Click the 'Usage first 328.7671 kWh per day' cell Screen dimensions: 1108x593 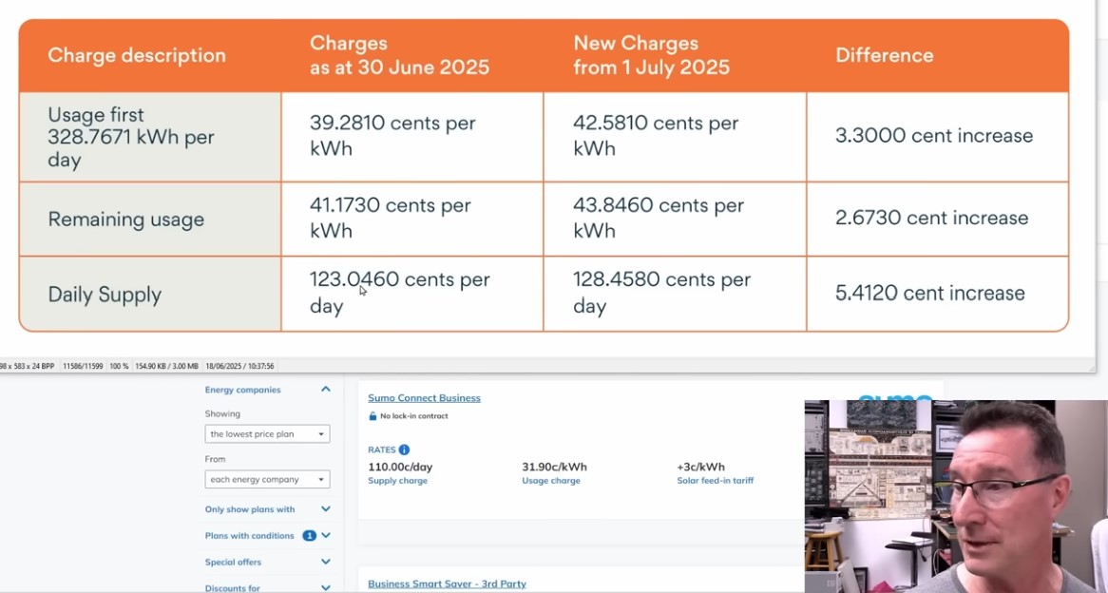(150, 137)
